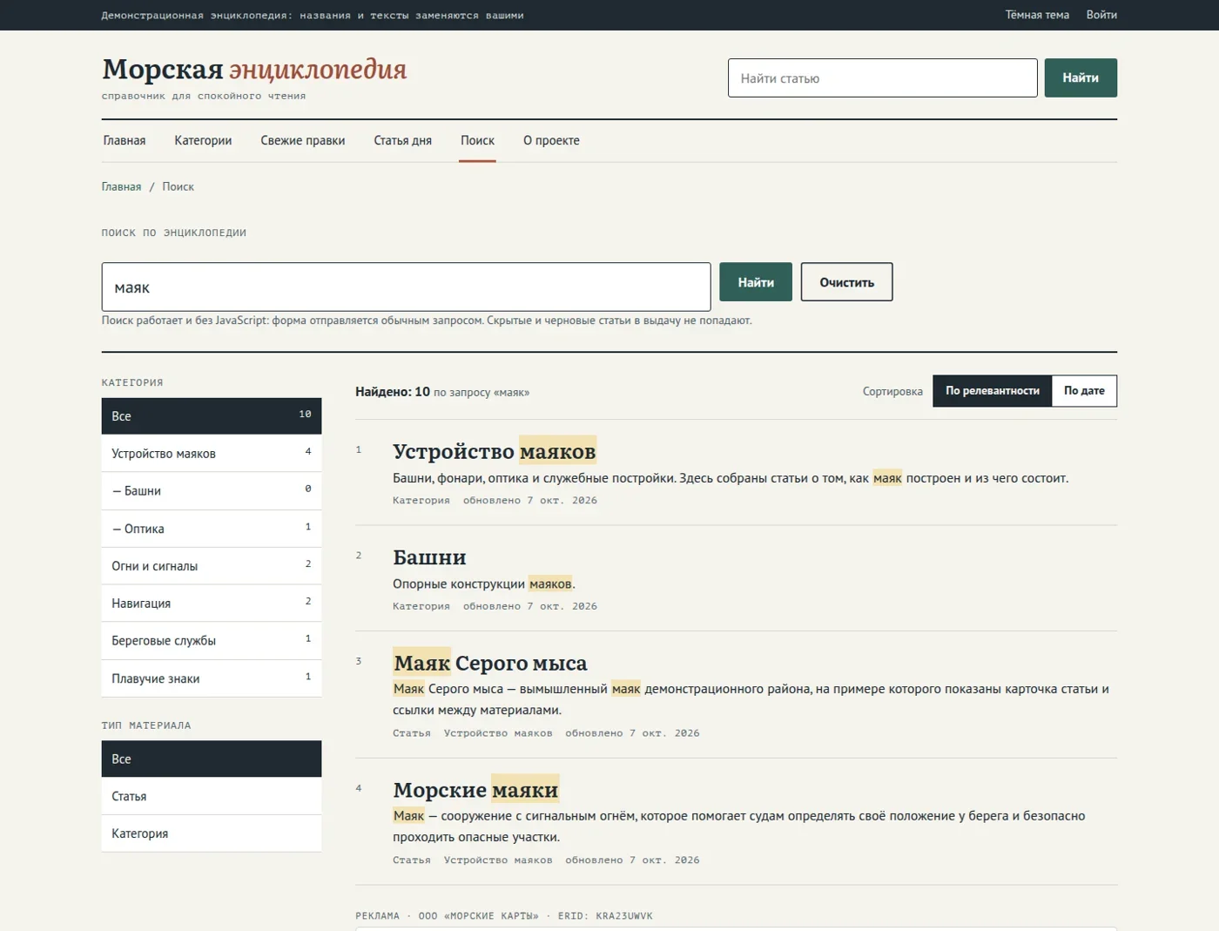The width and height of the screenshot is (1219, 931).
Task: Open the Морские маяки result
Action: click(475, 790)
